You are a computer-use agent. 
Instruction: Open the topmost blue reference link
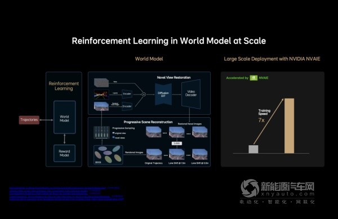click(x=64, y=188)
